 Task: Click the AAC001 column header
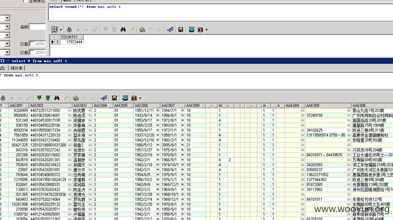[19, 105]
